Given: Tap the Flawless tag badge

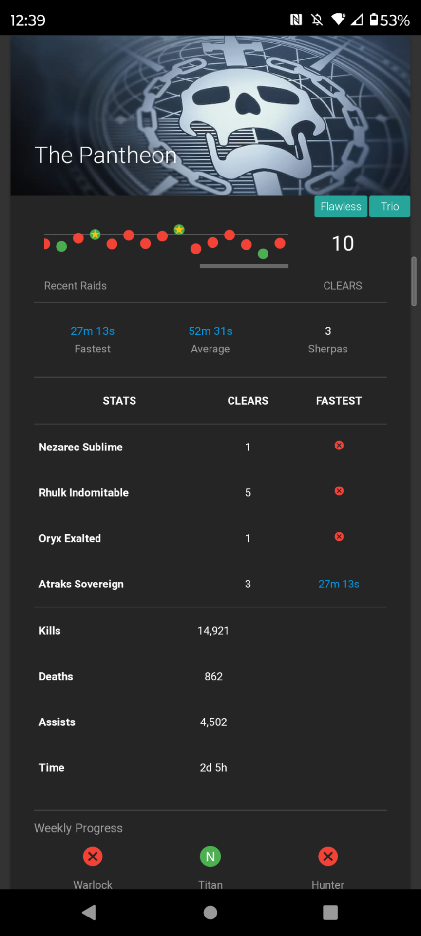Looking at the screenshot, I should (x=341, y=206).
